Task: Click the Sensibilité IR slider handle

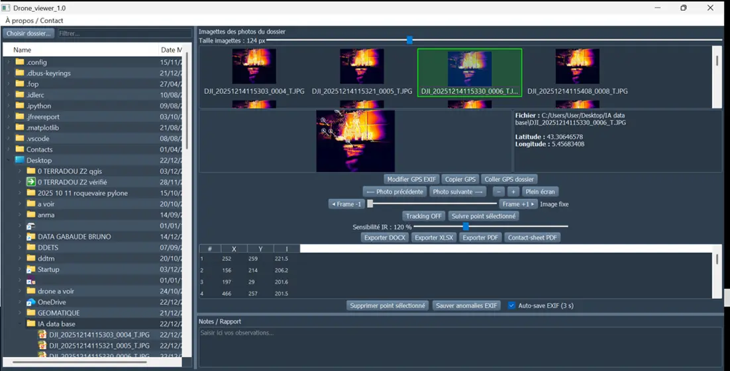Action: point(466,227)
